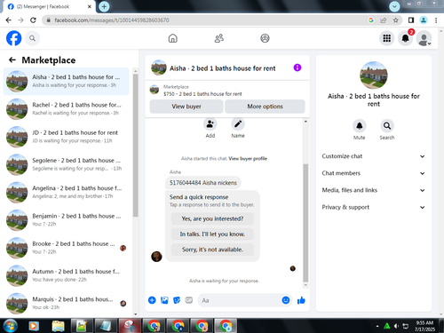Send quick response 'In talks. I'll let you know.'
Viewport: 444px width, 333px height.
212,234
